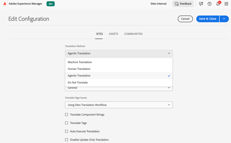
Task: Open the Help question mark icon
Action: [209, 4]
